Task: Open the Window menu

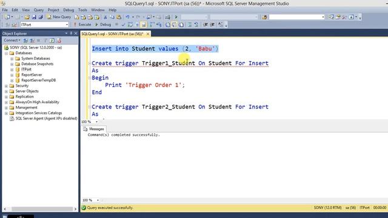Action: (98, 10)
